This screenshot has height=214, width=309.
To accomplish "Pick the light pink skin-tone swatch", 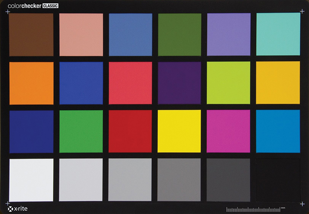I will 81,35.
